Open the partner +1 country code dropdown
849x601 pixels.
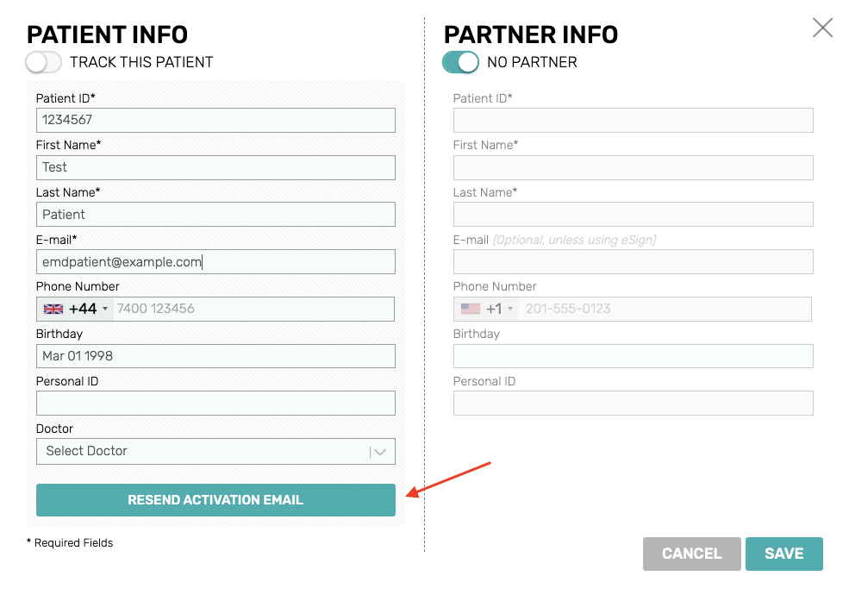click(485, 310)
